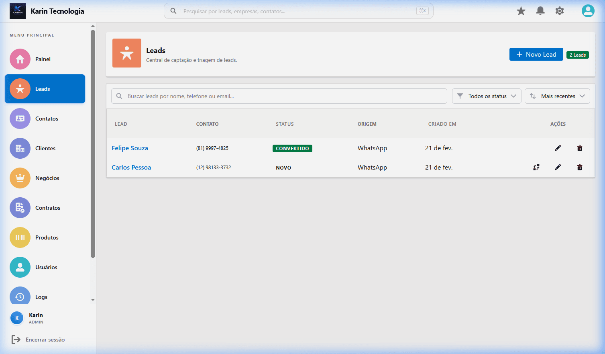Go to Painel in sidebar
The width and height of the screenshot is (605, 354).
pos(43,59)
